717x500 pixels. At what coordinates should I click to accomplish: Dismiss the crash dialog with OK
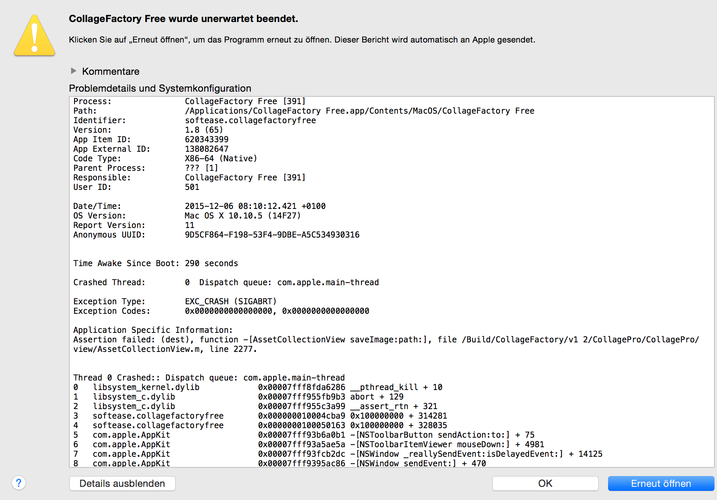pos(545,483)
